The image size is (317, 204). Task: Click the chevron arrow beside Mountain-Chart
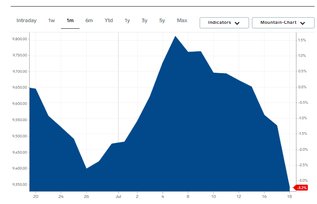pyautogui.click(x=302, y=23)
